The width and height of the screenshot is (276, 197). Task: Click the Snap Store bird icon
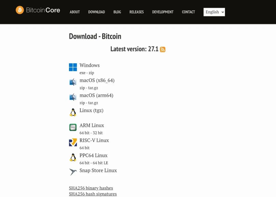click(73, 172)
